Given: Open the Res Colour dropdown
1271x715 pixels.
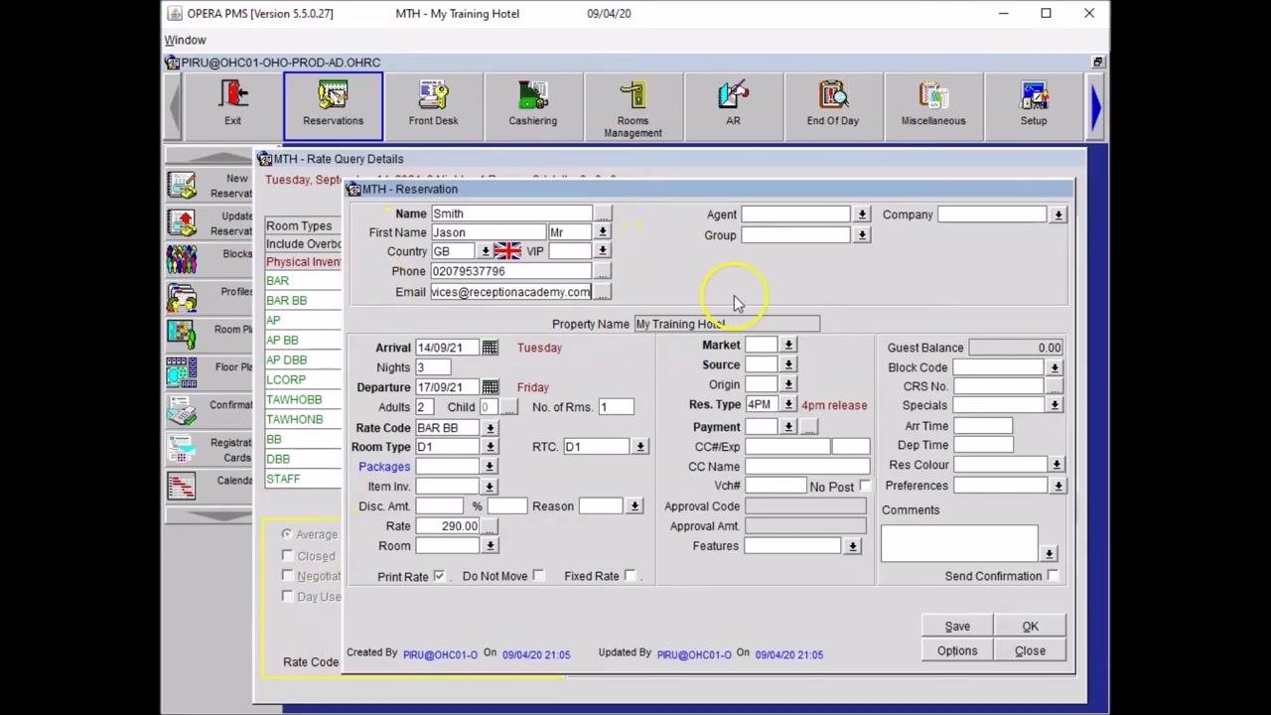Looking at the screenshot, I should [1057, 465].
